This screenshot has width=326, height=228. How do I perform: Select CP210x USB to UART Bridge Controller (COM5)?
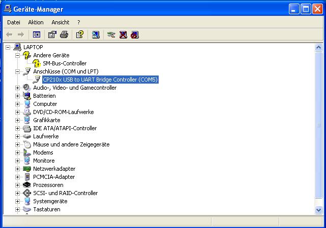pos(100,80)
